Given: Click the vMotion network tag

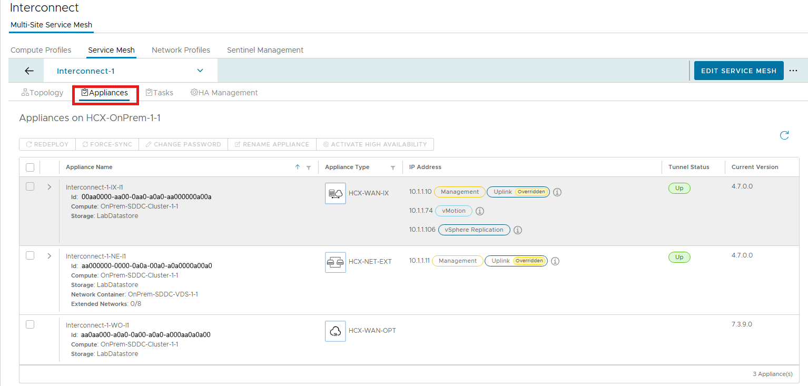Looking at the screenshot, I should point(454,211).
